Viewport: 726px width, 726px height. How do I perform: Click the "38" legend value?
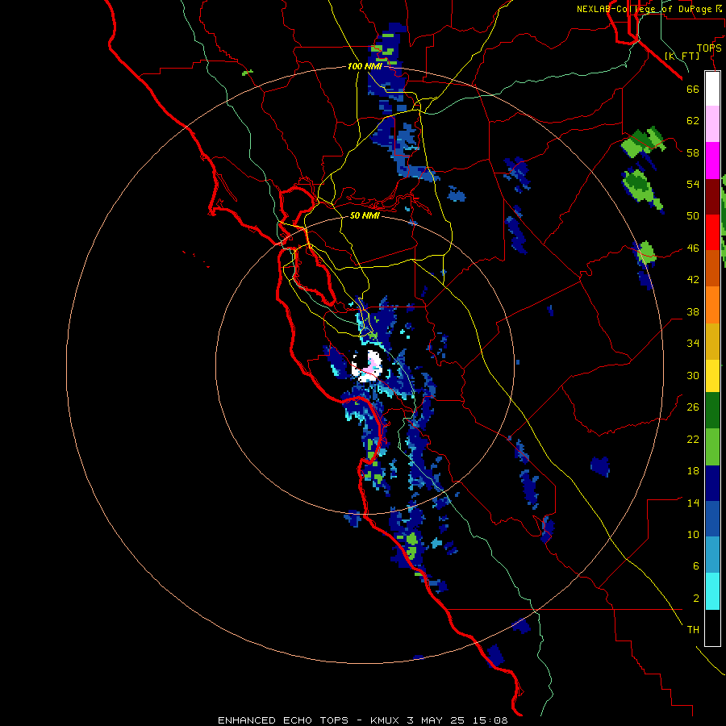tap(693, 311)
